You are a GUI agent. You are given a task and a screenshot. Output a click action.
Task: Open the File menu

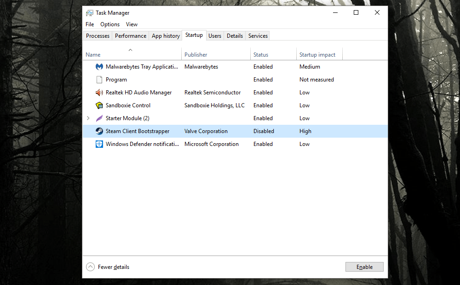(x=90, y=24)
